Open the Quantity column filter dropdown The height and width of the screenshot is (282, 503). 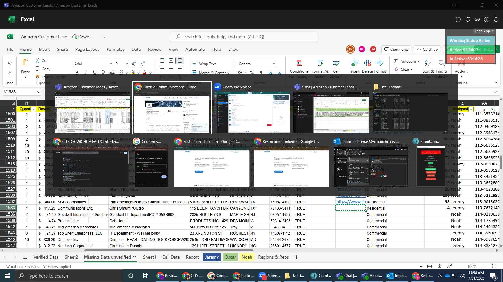[x=33, y=109]
